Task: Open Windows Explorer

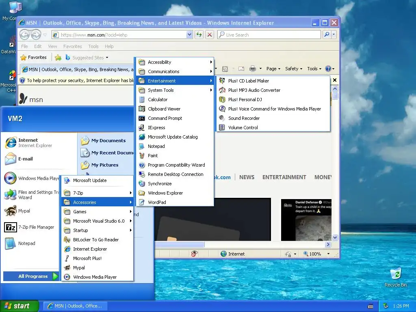Action: pos(175,193)
